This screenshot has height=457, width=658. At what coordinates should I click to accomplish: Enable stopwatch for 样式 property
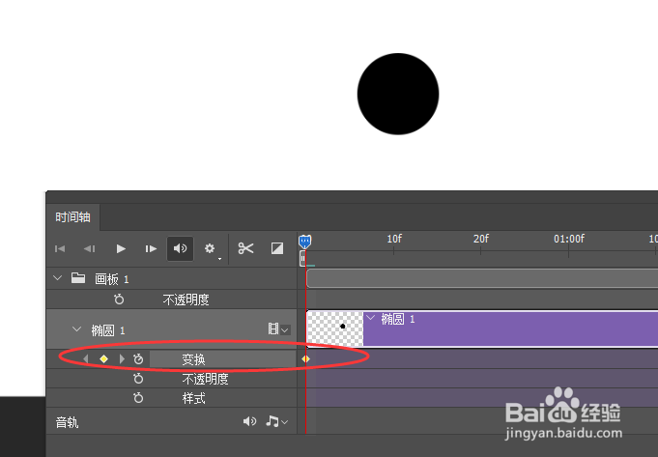(138, 397)
